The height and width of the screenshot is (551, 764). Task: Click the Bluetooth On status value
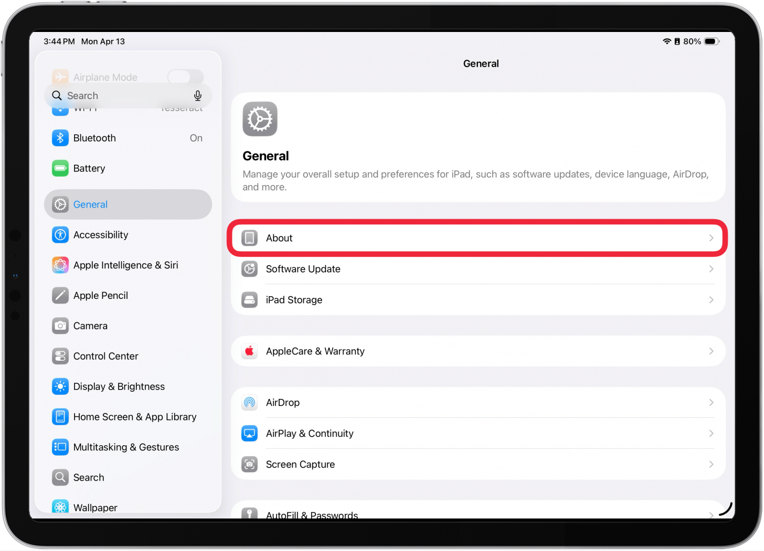click(x=196, y=138)
